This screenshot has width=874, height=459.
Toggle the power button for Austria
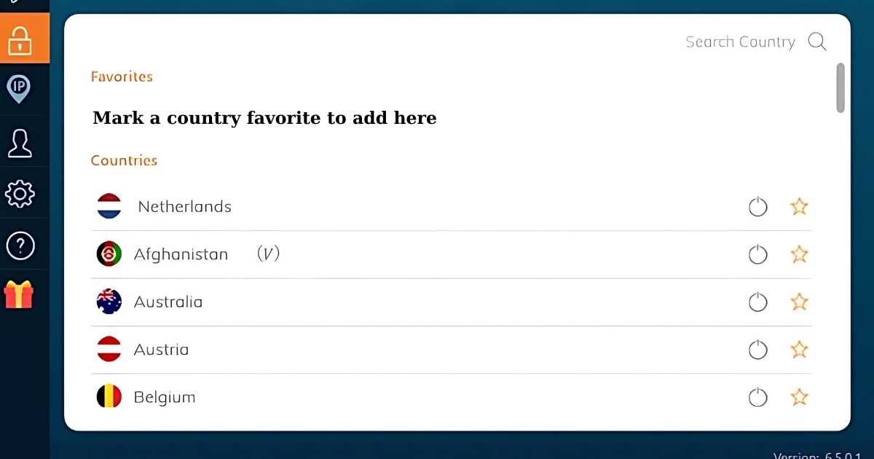click(x=758, y=350)
